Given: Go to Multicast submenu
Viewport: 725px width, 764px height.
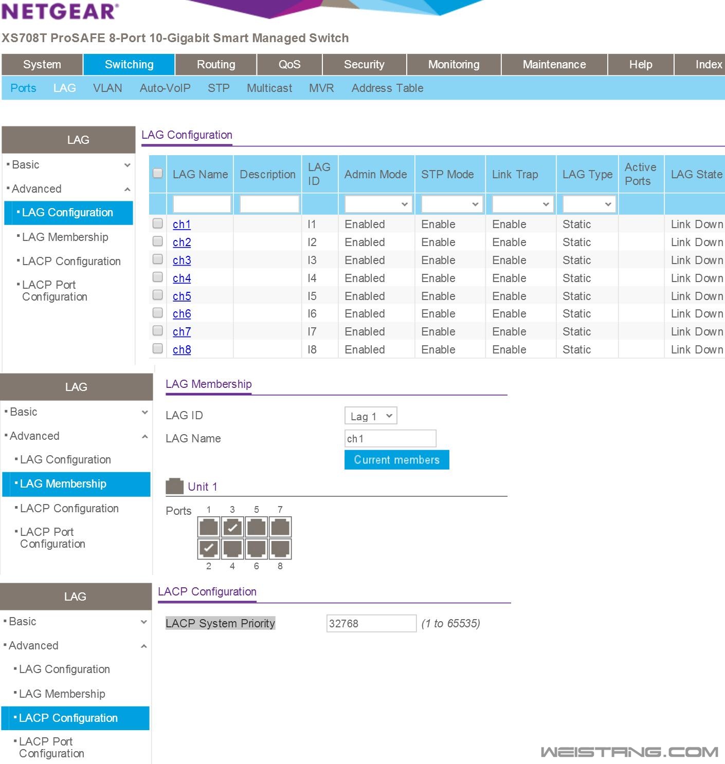Looking at the screenshot, I should (x=269, y=88).
